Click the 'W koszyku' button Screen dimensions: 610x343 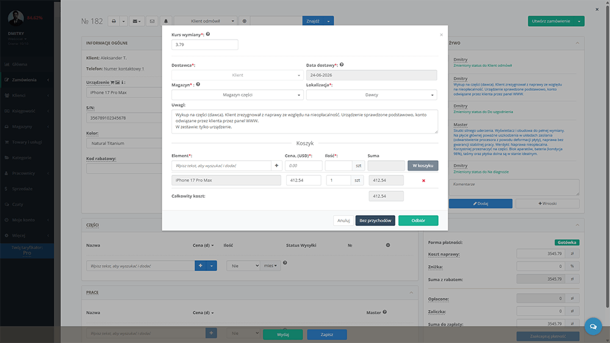point(423,166)
